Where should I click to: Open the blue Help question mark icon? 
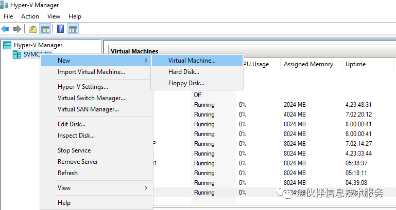[x=61, y=29]
